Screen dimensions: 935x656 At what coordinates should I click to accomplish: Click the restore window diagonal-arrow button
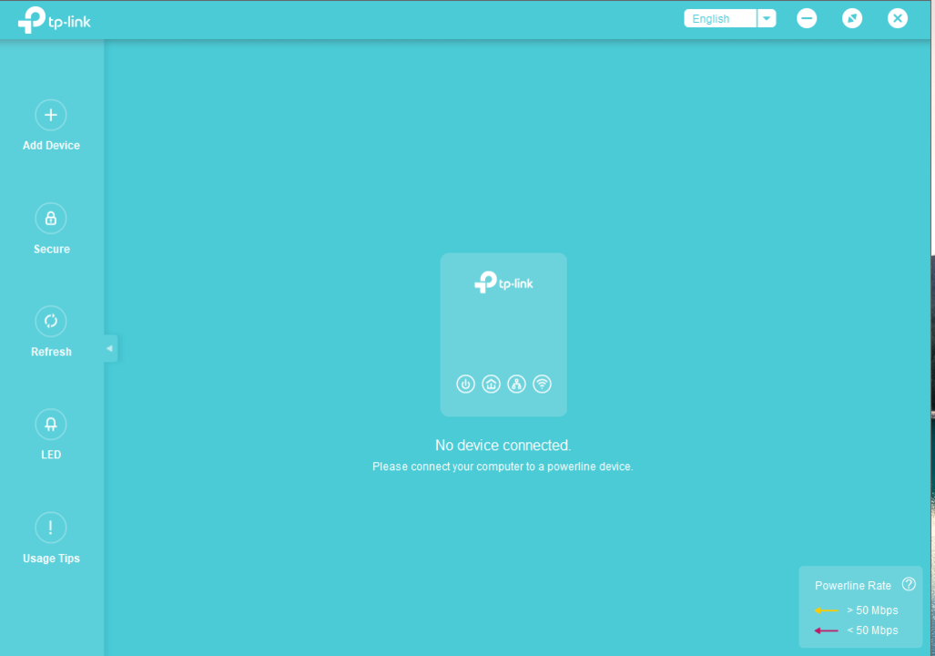[852, 18]
